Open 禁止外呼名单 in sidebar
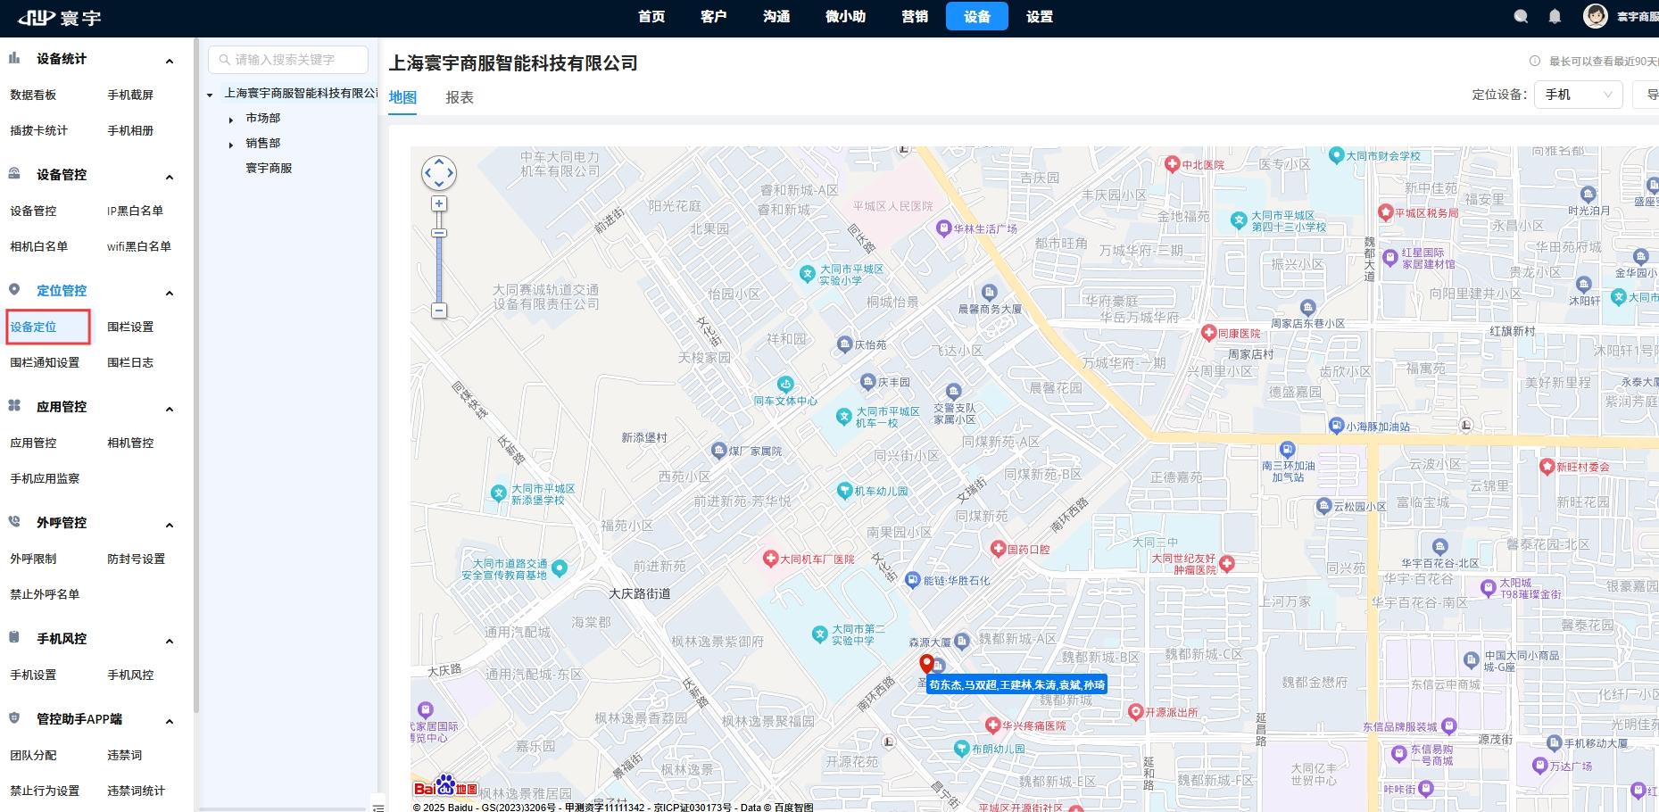The width and height of the screenshot is (1659, 812). pos(45,594)
